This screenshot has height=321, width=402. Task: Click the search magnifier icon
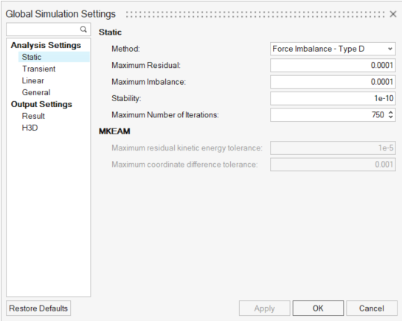83,30
